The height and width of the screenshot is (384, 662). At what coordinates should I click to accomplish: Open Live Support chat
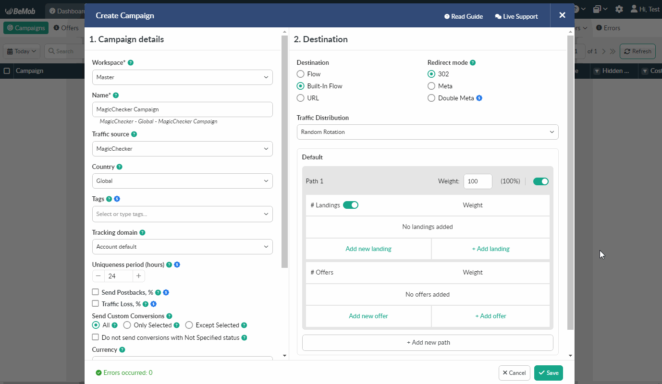[516, 16]
